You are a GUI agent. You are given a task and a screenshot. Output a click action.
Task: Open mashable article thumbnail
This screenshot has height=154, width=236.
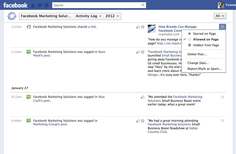point(152,29)
